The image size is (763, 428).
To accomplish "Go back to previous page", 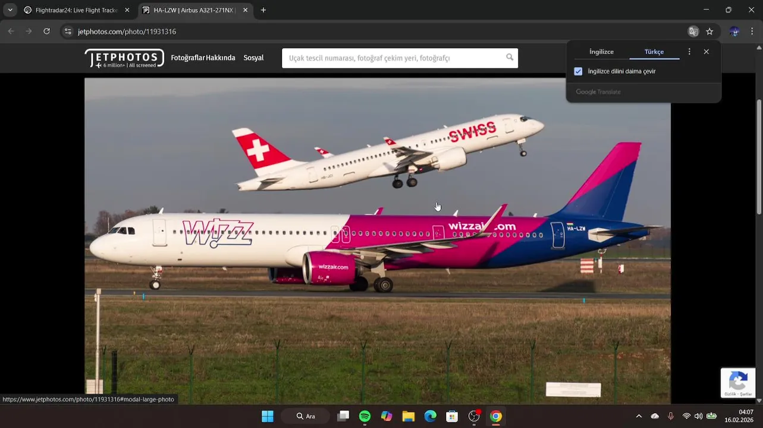I will pos(11,32).
